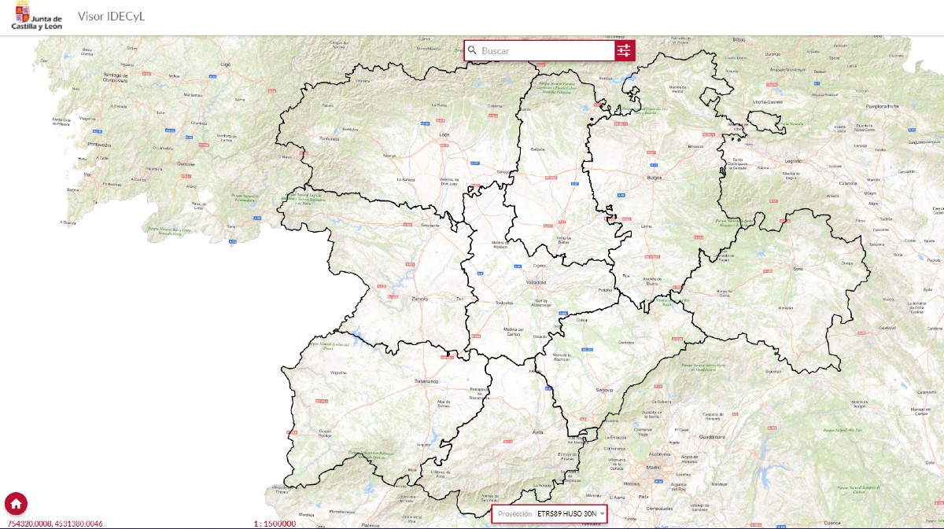Click Tordesillas town label on map
Screen dimensions: 944x529
pyautogui.click(x=504, y=303)
